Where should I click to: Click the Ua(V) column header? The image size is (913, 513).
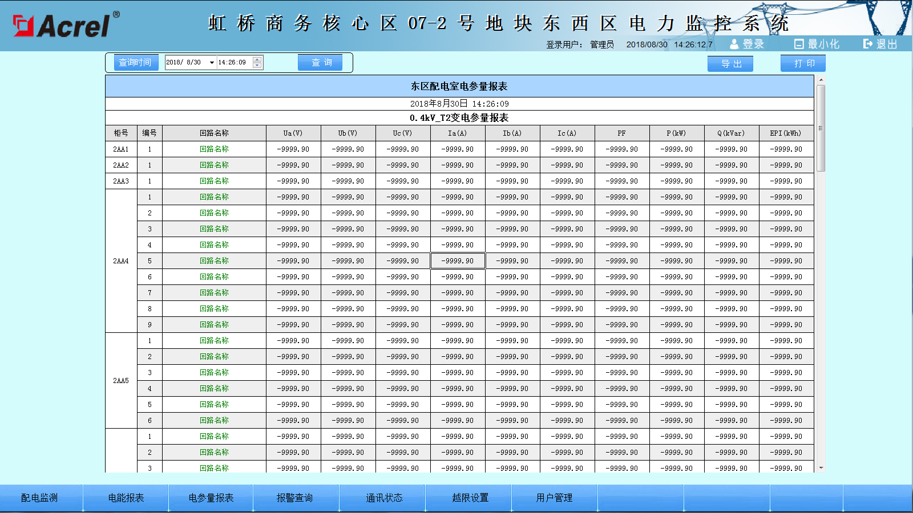[293, 133]
